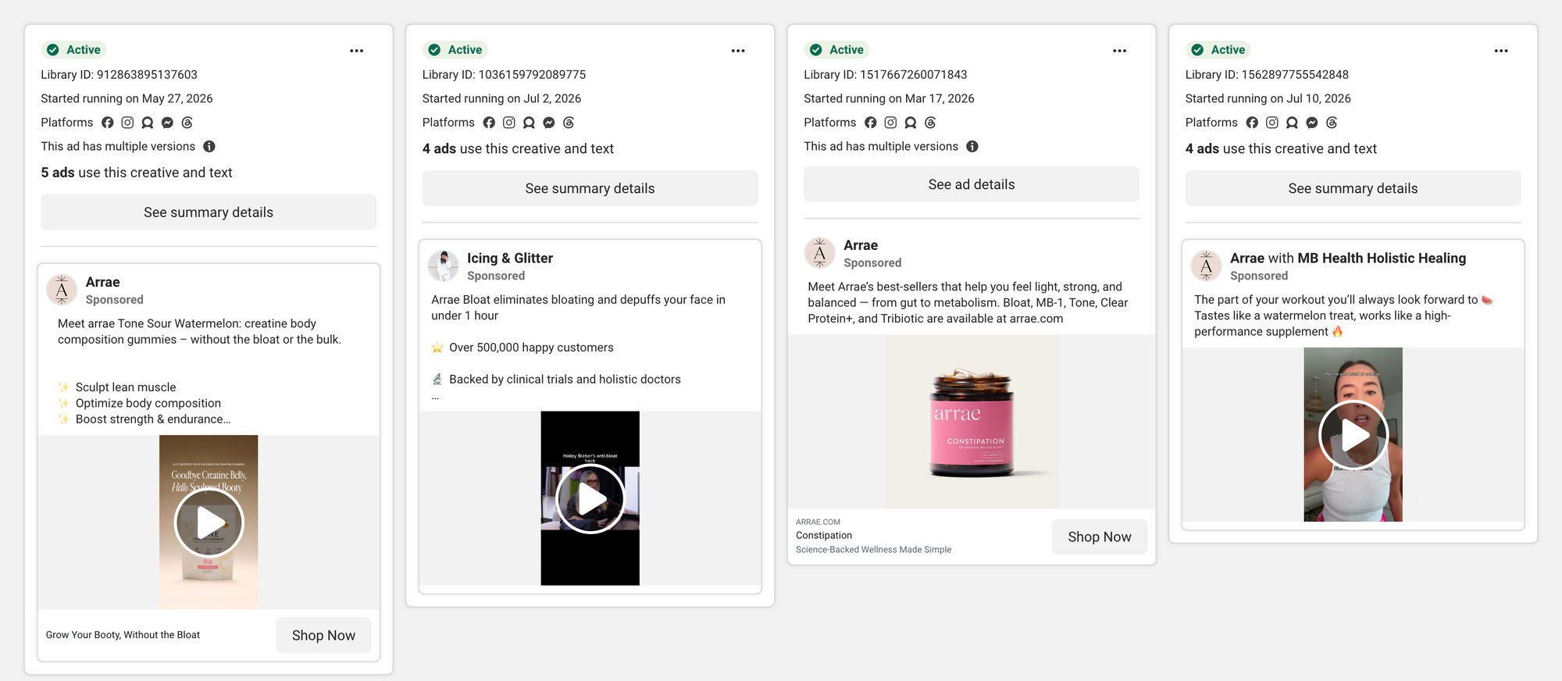
Task: Click 'Backed by clinical trials and holistic doctors'
Action: (565, 380)
